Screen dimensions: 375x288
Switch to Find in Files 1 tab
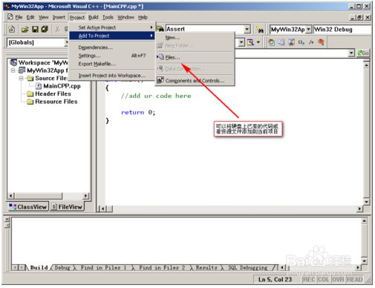103,267
